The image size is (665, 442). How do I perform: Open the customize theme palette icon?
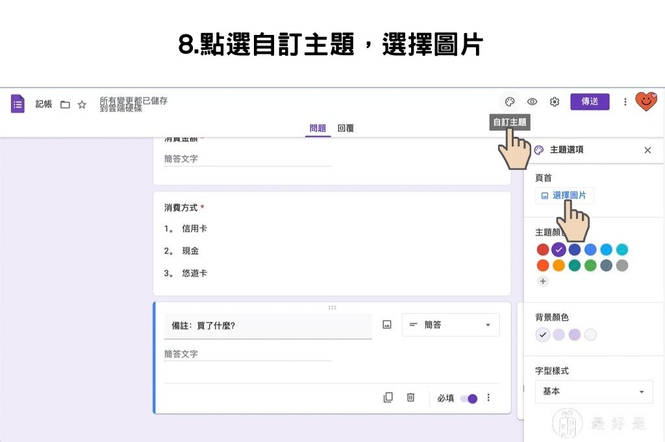tap(510, 102)
